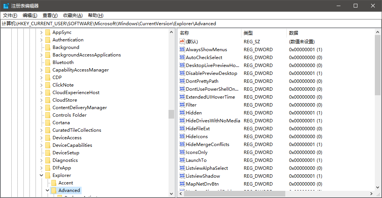This screenshot has width=382, height=198.
Task: Click values pane horizontal scroll left arrow
Action: pyautogui.click(x=181, y=193)
